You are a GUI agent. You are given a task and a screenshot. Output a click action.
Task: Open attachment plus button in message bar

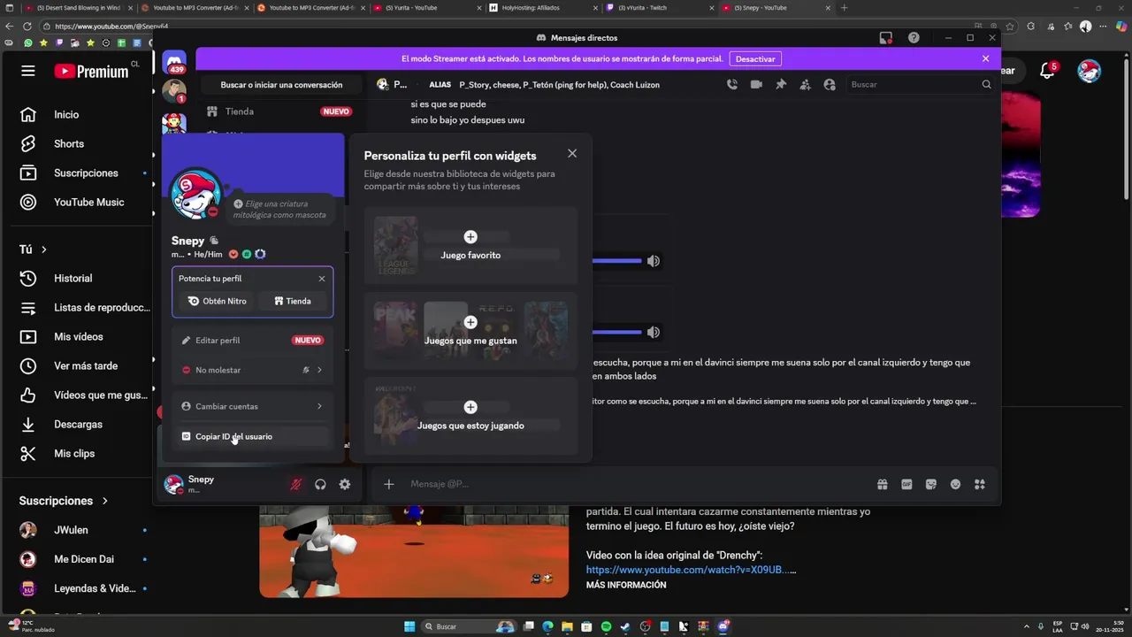[388, 484]
